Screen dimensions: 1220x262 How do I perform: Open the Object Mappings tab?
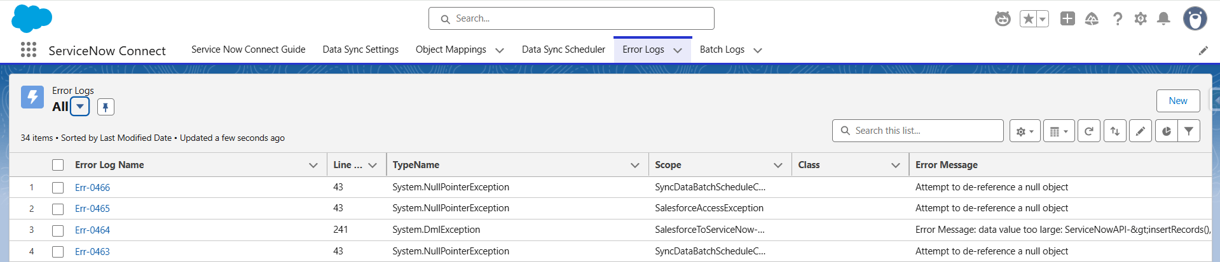451,49
